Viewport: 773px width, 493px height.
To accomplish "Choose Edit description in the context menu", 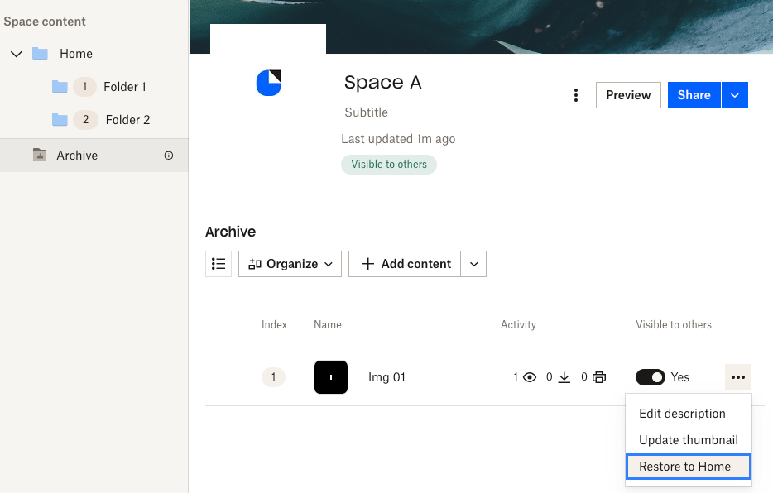I will pyautogui.click(x=681, y=414).
